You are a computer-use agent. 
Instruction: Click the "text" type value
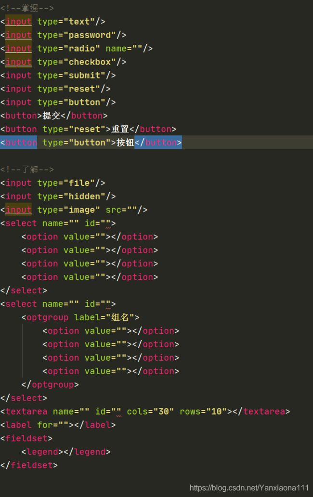[x=79, y=22]
